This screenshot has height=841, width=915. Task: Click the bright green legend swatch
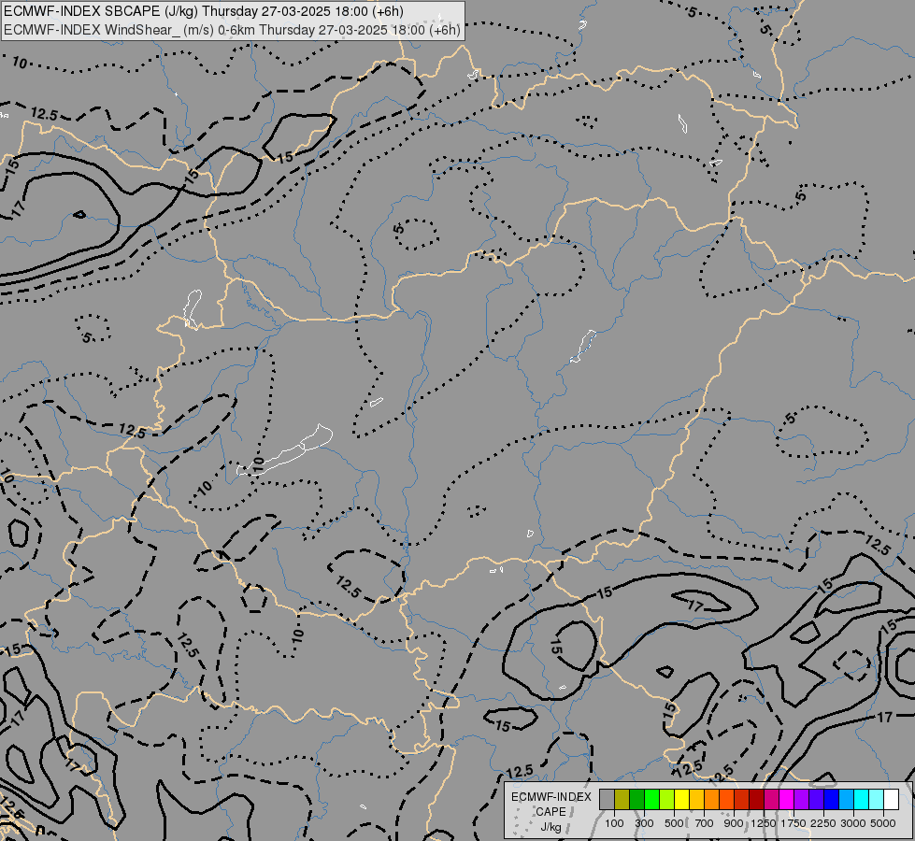652,800
